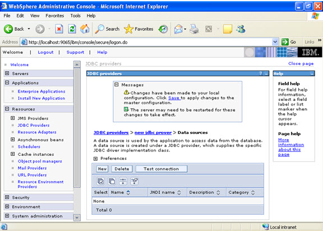Print page using the printer icon

[x=194, y=29]
